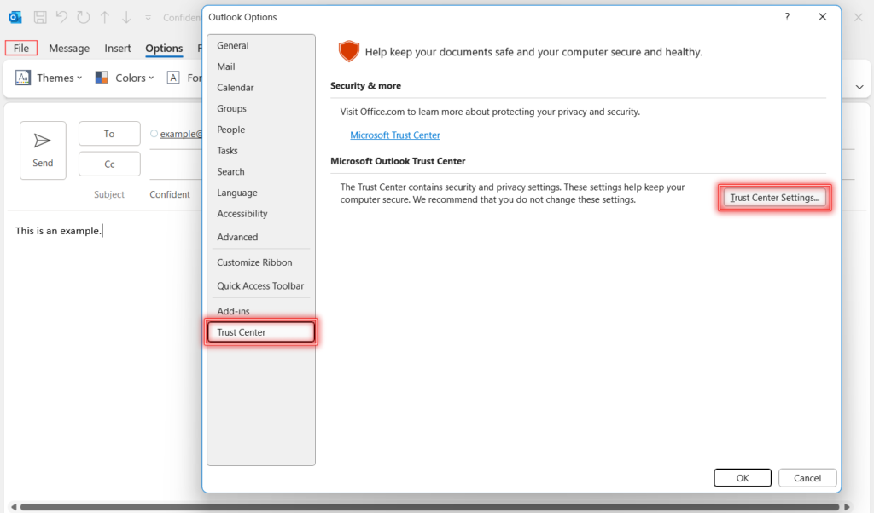The width and height of the screenshot is (874, 513).
Task: Click the Previous Item up arrow icon
Action: pos(105,17)
